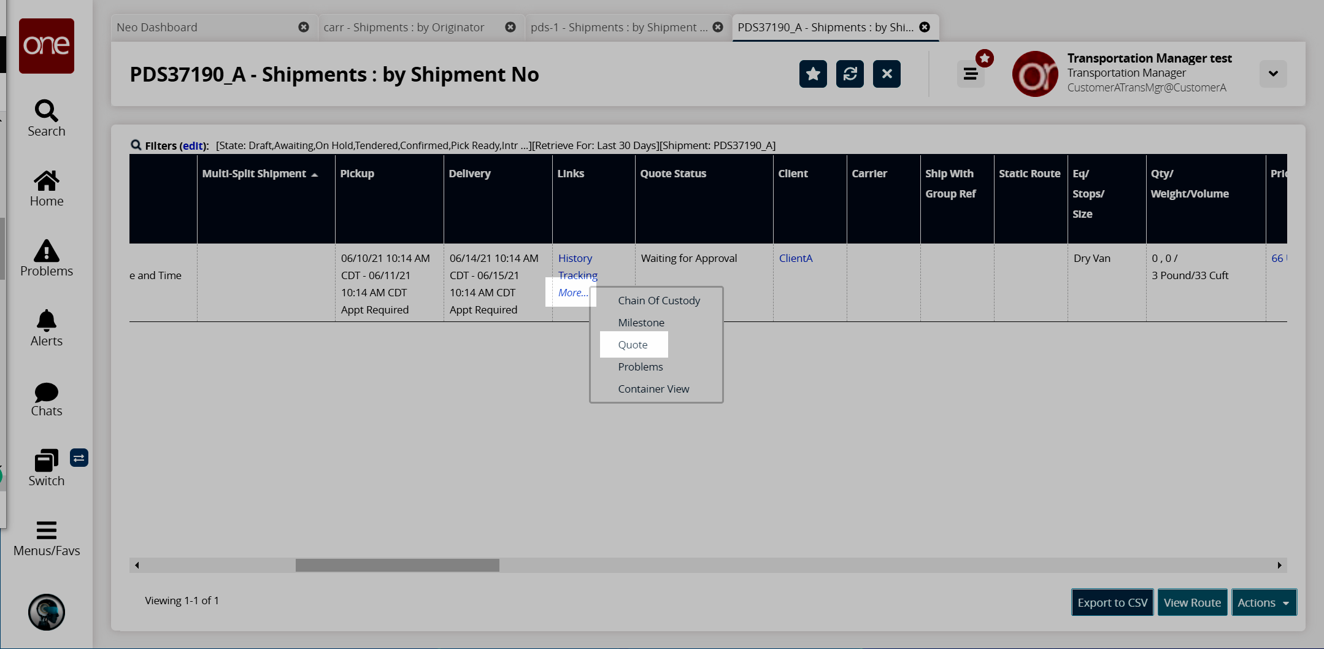Image resolution: width=1324 pixels, height=649 pixels.
Task: Open the Problems warning icon
Action: (47, 251)
